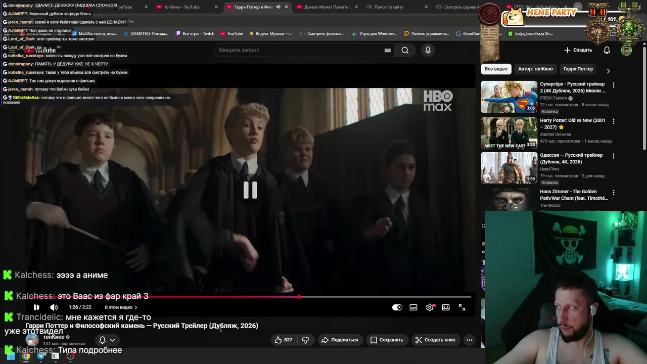
Task: Activate voice search microphone
Action: [x=428, y=50]
